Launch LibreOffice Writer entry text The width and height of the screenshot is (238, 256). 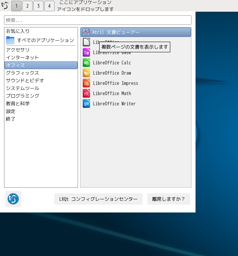point(114,103)
